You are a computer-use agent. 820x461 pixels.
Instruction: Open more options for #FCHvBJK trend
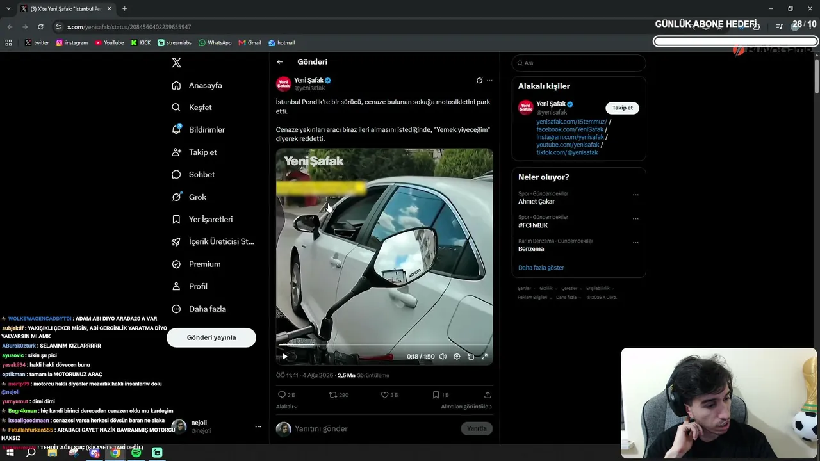(635, 218)
